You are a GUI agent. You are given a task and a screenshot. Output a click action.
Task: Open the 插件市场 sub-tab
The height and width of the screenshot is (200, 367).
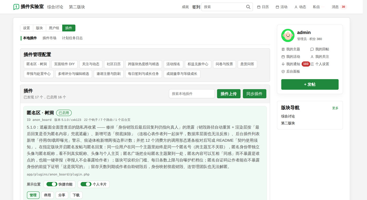pos(49,38)
